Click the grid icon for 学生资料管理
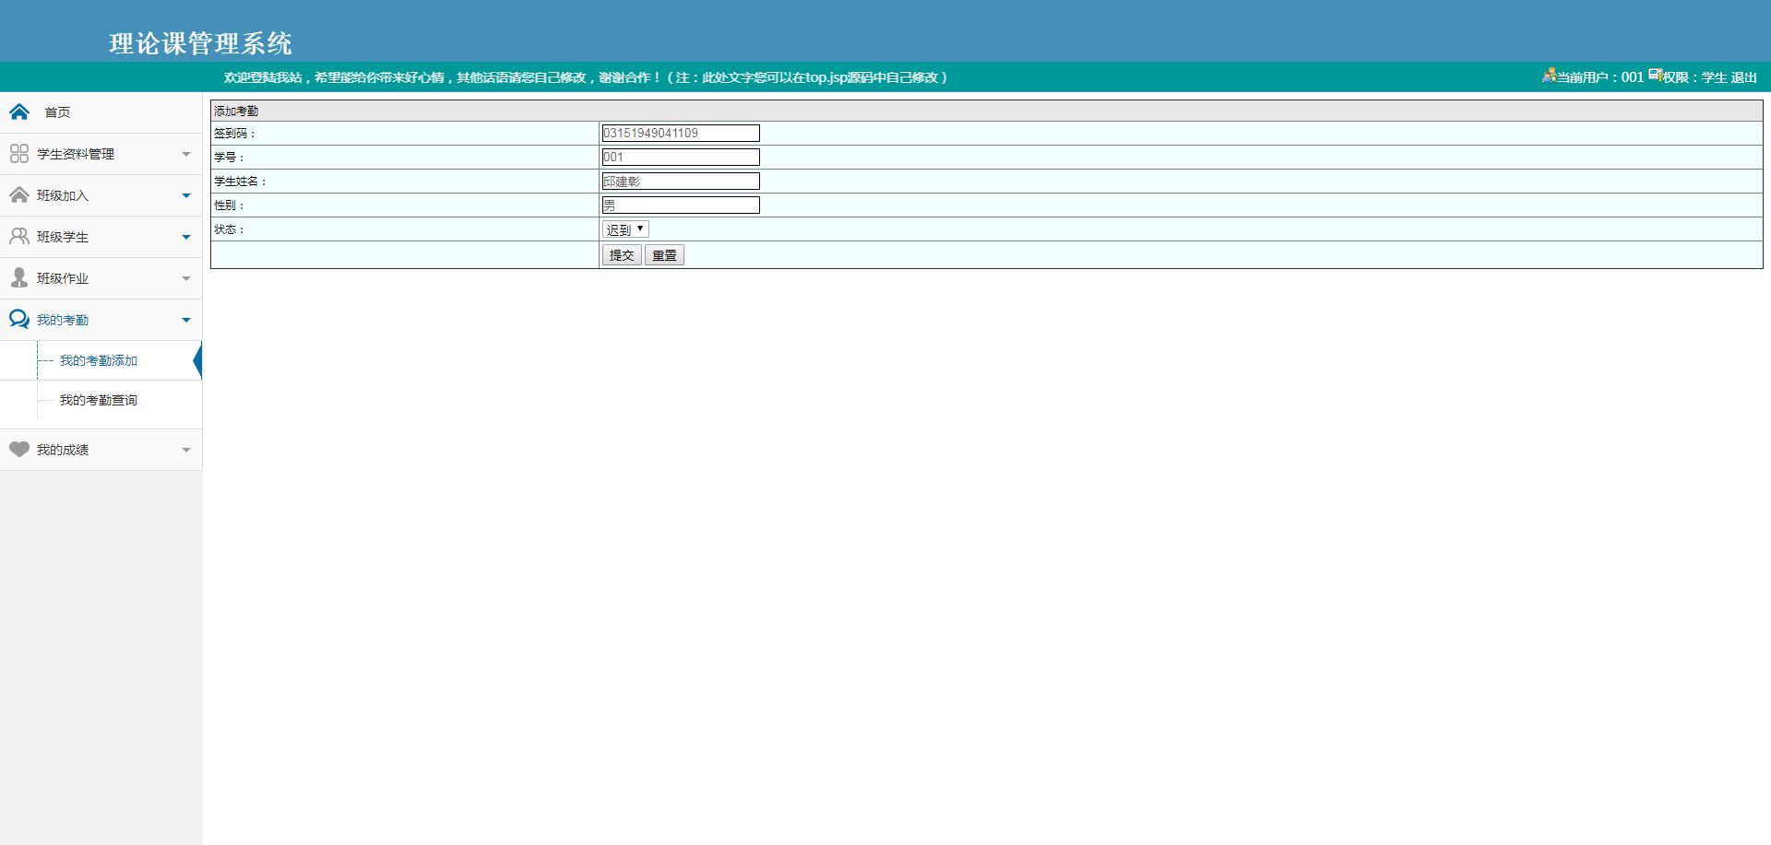The image size is (1771, 845). pyautogui.click(x=19, y=154)
